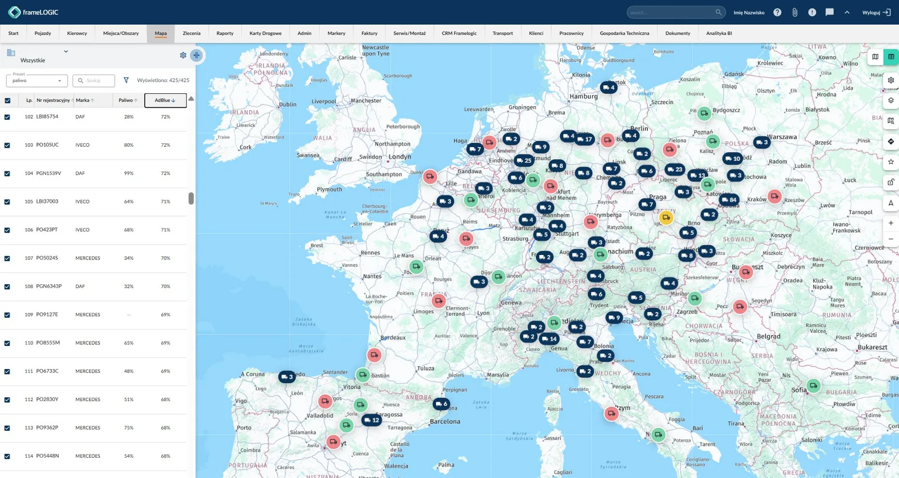Sort by the Paliwo column header
The image size is (899, 478).
point(129,101)
